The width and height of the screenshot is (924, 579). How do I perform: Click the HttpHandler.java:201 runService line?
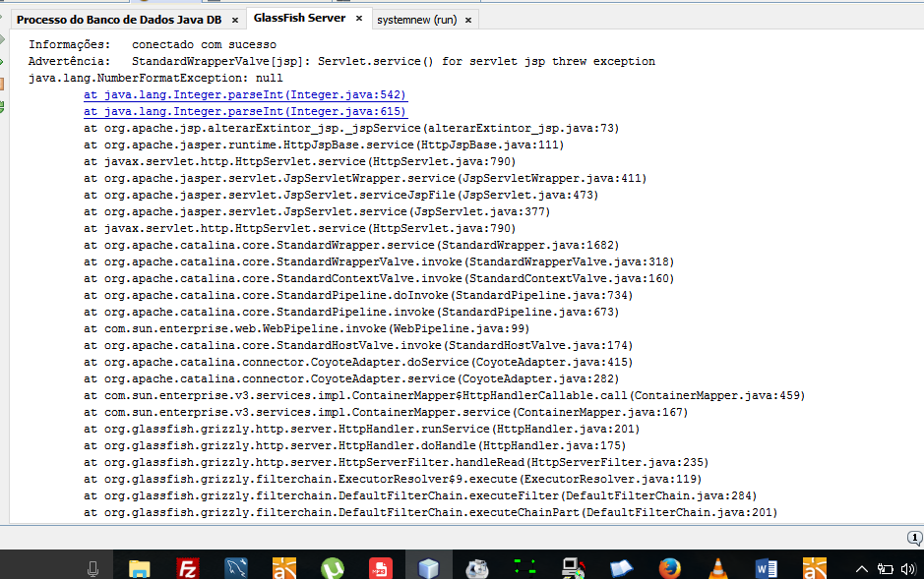(361, 429)
